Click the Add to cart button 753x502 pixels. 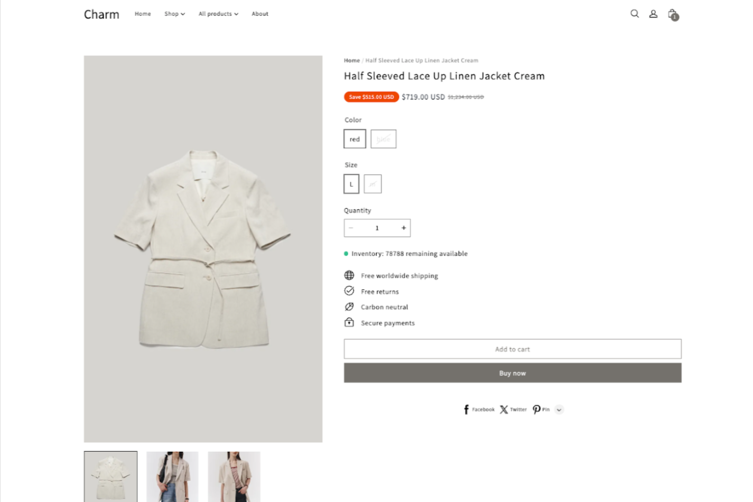point(512,349)
